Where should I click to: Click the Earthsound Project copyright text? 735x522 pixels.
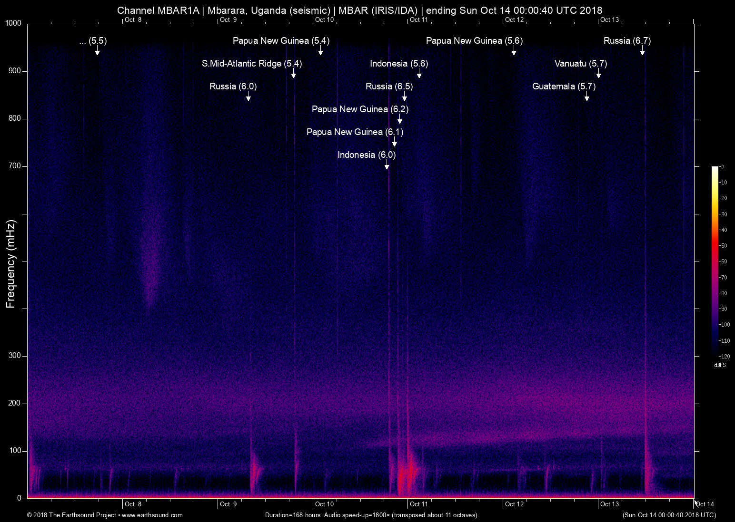(105, 515)
